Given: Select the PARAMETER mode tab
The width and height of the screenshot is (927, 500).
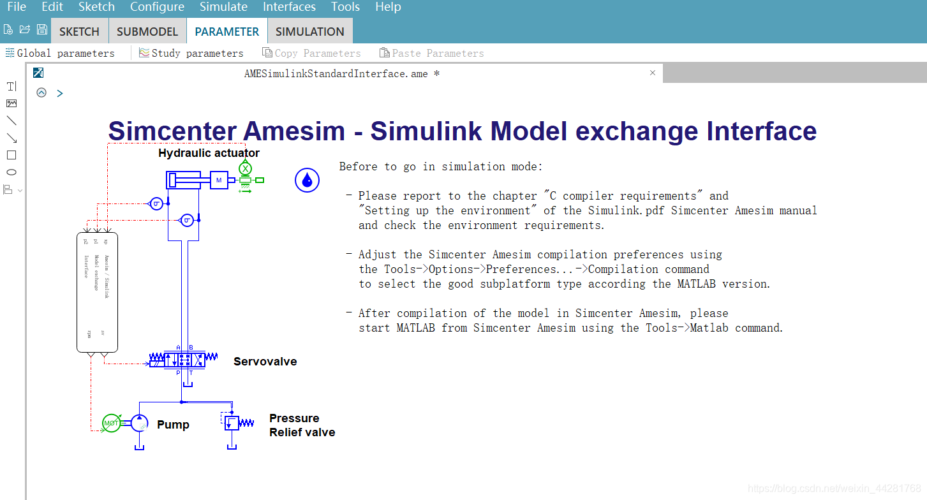Looking at the screenshot, I should (227, 31).
